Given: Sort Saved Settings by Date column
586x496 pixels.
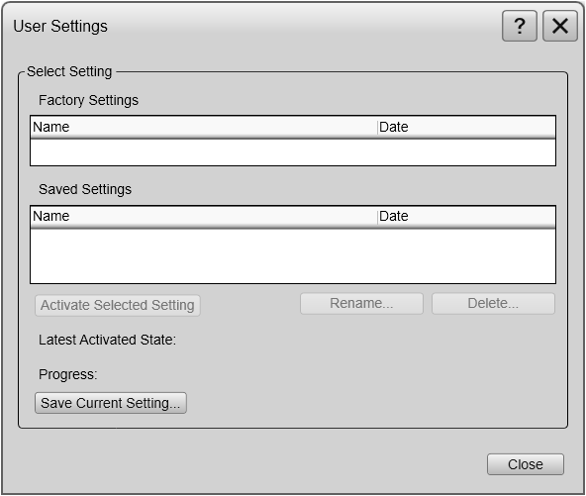Looking at the screenshot, I should (466, 216).
